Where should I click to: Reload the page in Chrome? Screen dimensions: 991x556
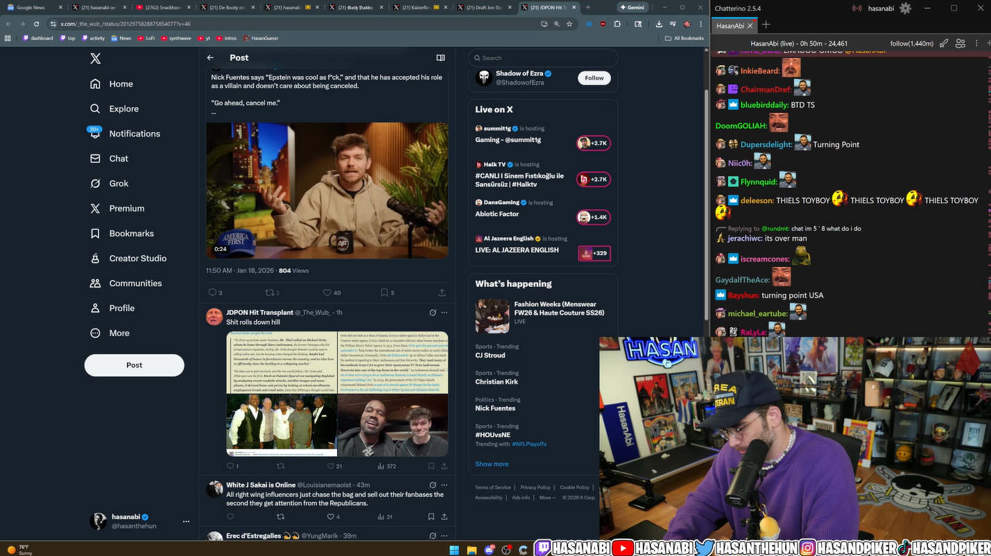[35, 24]
